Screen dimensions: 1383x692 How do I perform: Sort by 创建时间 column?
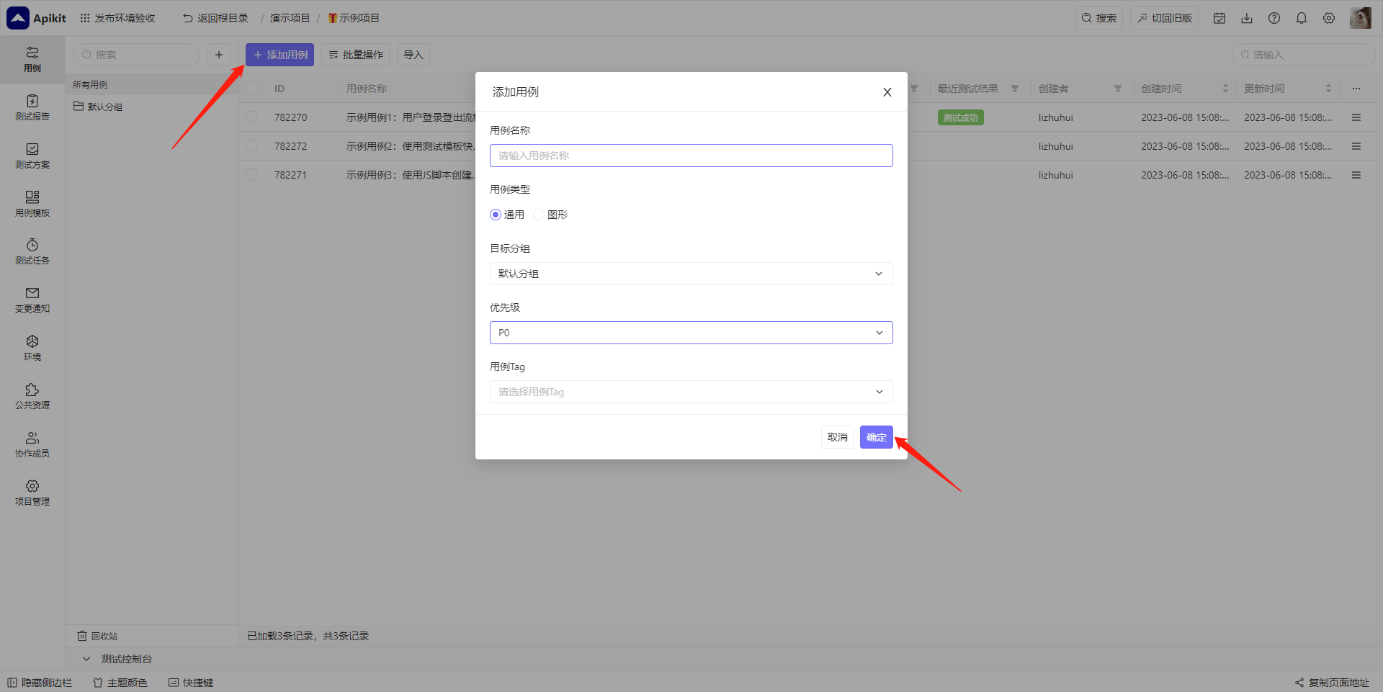click(x=1225, y=89)
